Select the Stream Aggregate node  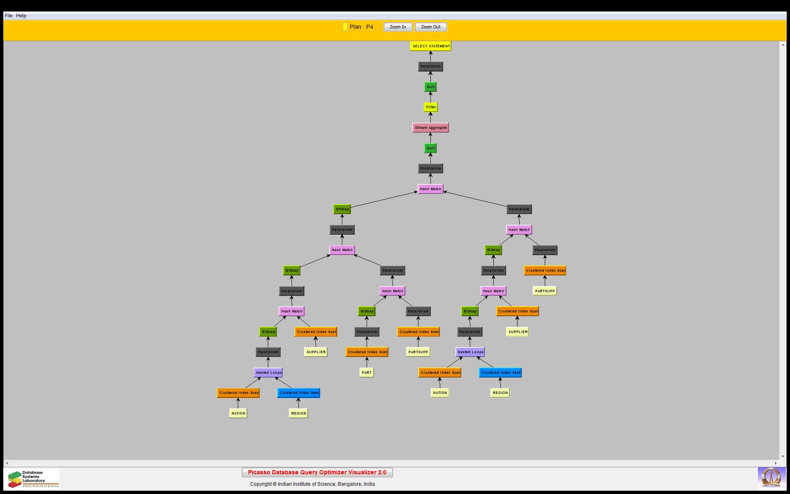tap(430, 128)
